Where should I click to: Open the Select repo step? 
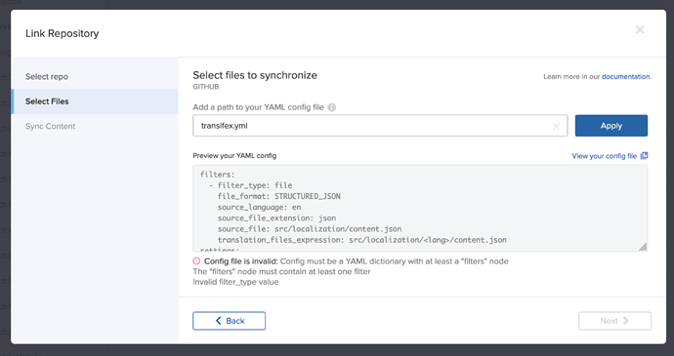95,76
